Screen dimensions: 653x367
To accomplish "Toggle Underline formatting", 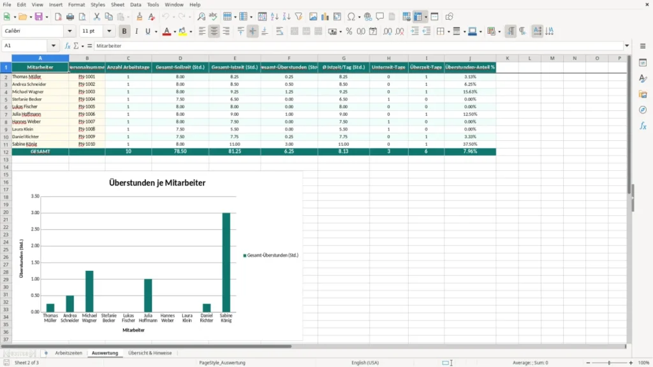I will point(148,31).
